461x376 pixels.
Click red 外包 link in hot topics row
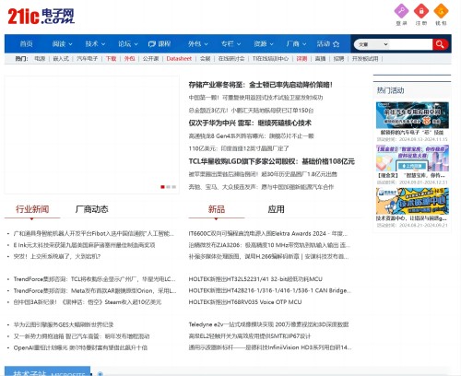click(129, 58)
